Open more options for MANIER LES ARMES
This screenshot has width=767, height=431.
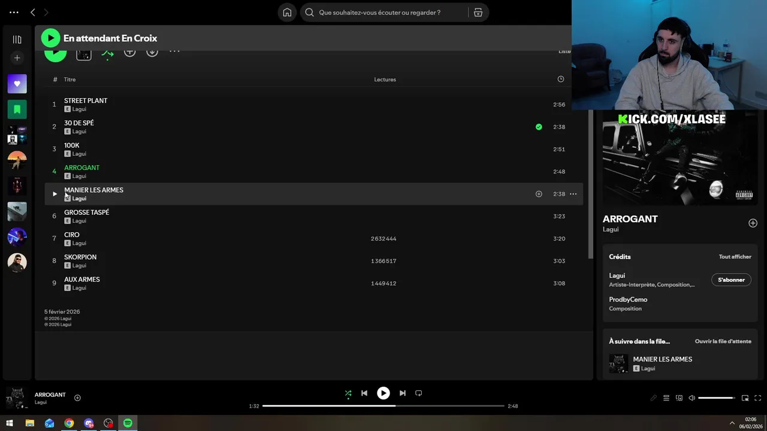coord(573,194)
